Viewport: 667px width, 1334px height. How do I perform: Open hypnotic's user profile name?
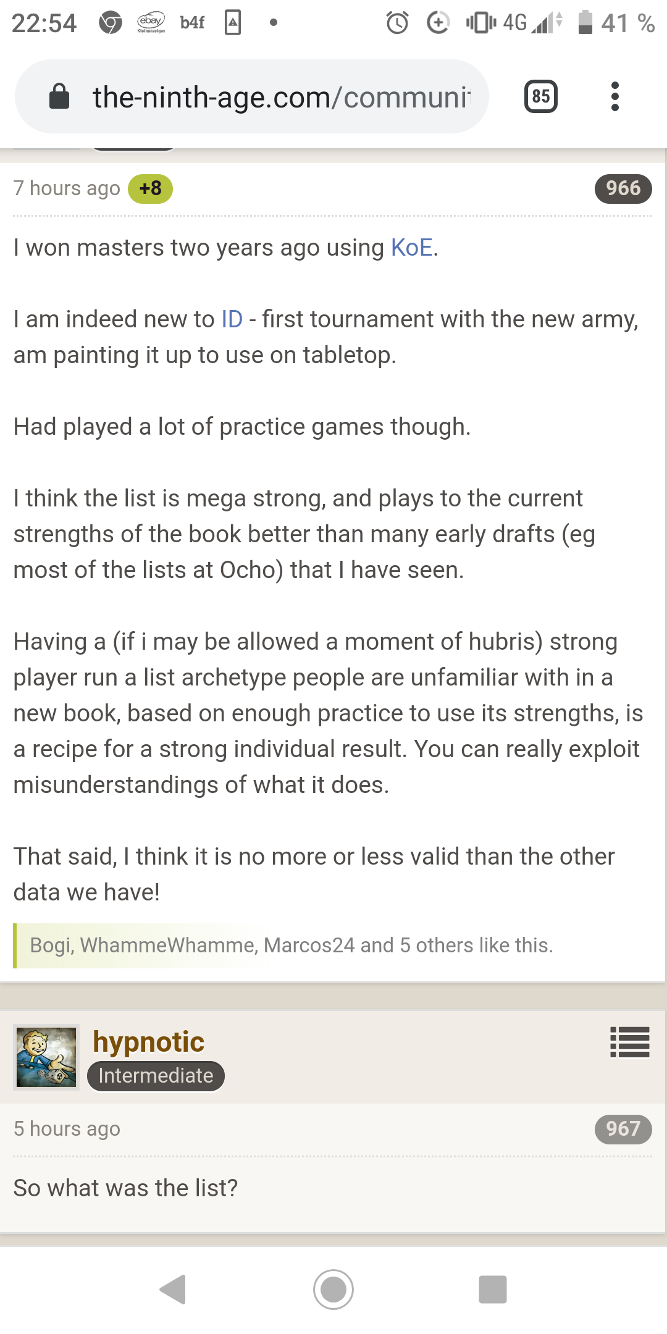(148, 1042)
